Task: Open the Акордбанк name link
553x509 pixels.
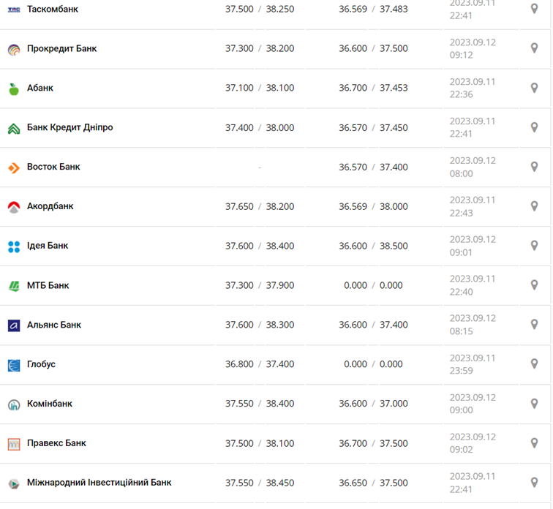Action: pyautogui.click(x=50, y=206)
